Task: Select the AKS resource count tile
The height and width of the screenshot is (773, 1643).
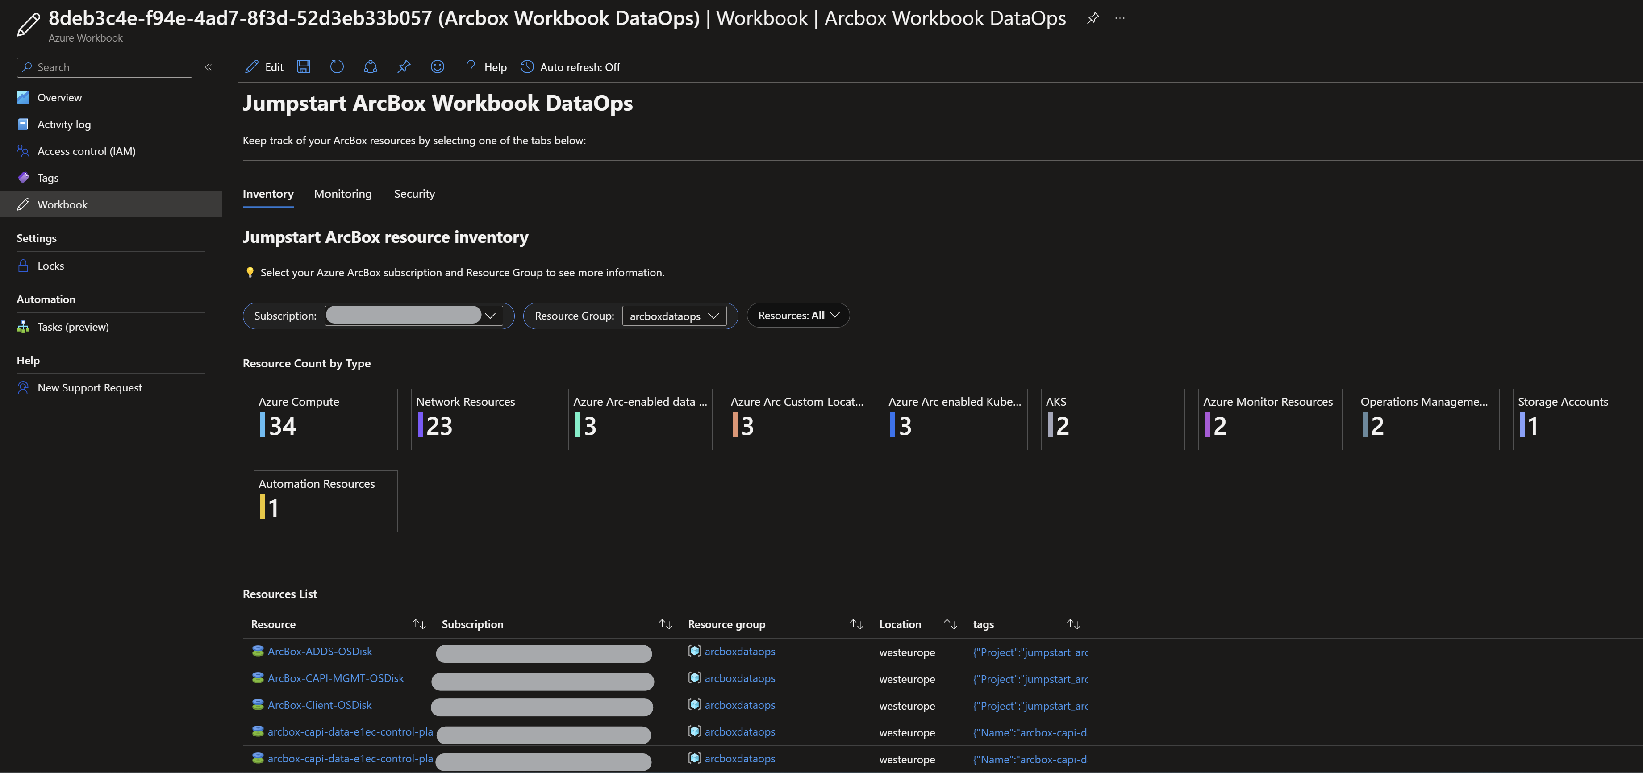Action: [1112, 420]
